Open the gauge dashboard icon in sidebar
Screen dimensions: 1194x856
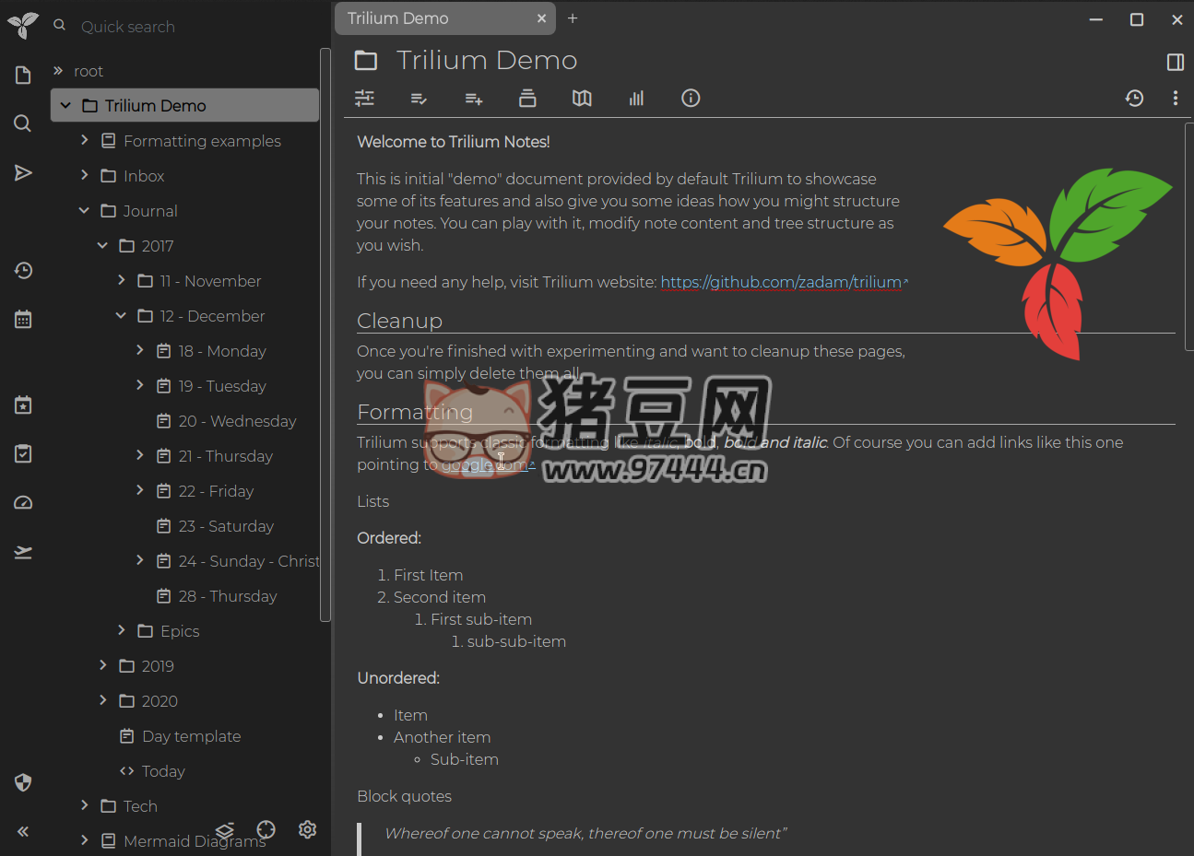[23, 502]
